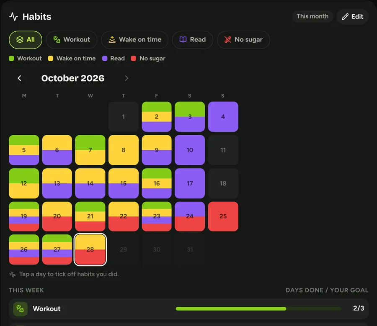Select day 6 in calendar
The width and height of the screenshot is (377, 326).
[57, 150]
